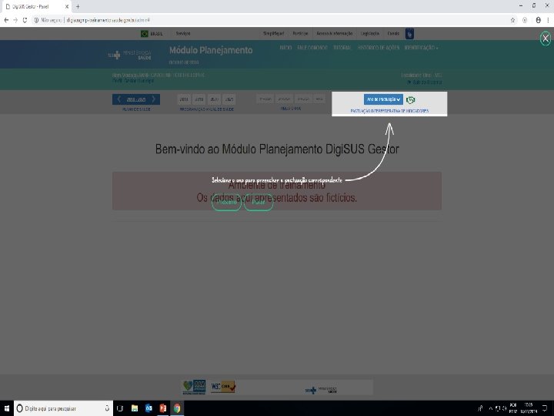Image resolution: width=554 pixels, height=416 pixels.
Task: Open a new browser tab
Action: click(78, 6)
